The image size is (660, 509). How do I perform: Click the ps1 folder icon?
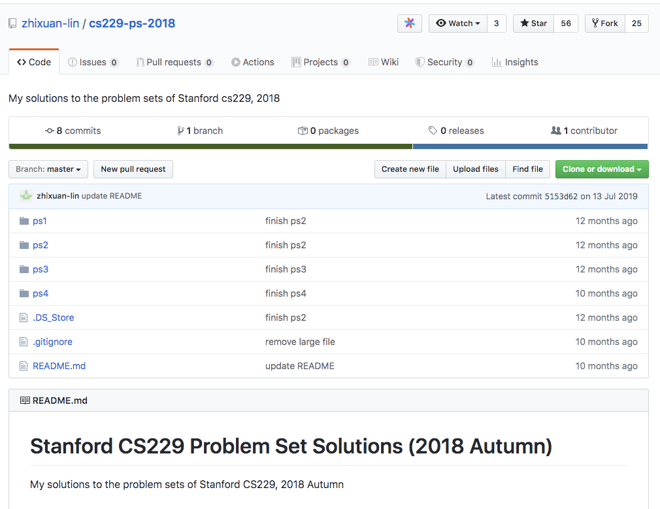[x=24, y=221]
